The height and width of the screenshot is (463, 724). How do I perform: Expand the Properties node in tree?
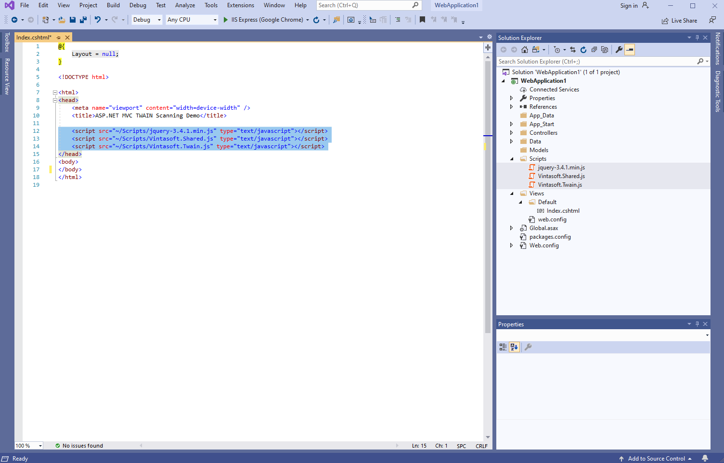(512, 98)
